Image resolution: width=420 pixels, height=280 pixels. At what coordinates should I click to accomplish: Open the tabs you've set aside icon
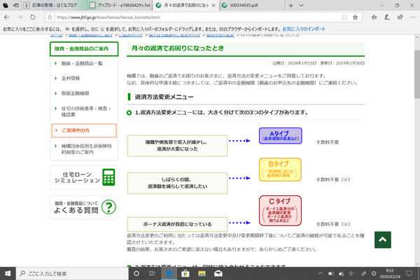click(6, 6)
